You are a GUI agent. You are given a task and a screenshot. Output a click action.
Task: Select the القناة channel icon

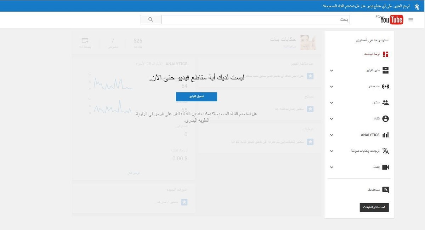coord(385,119)
